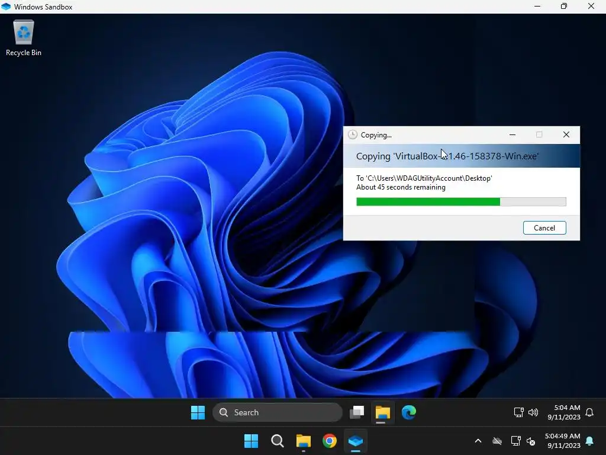The height and width of the screenshot is (455, 606).
Task: Click the Copying 'VirtualBox' header text
Action: (x=447, y=156)
